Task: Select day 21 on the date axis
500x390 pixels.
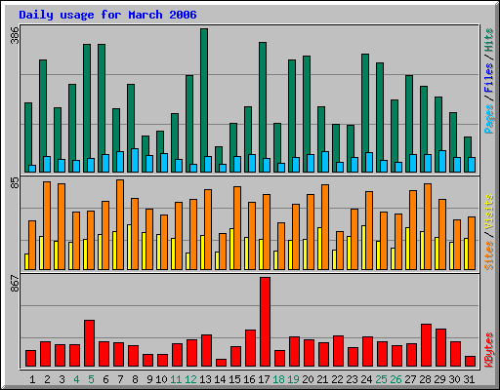Action: pos(322,379)
